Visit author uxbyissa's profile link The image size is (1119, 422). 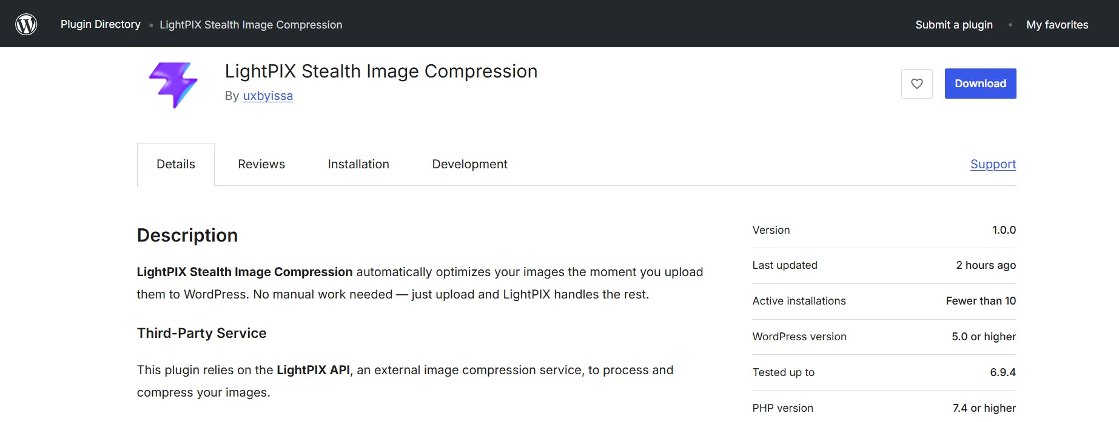tap(267, 96)
